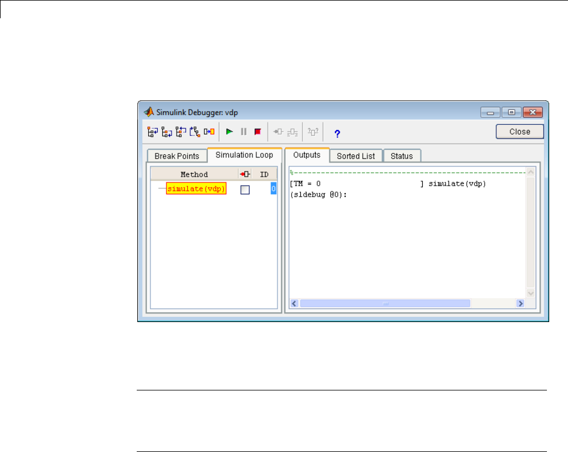Maximize the Simulink Debugger window
This screenshot has width=568, height=452.
click(x=512, y=112)
